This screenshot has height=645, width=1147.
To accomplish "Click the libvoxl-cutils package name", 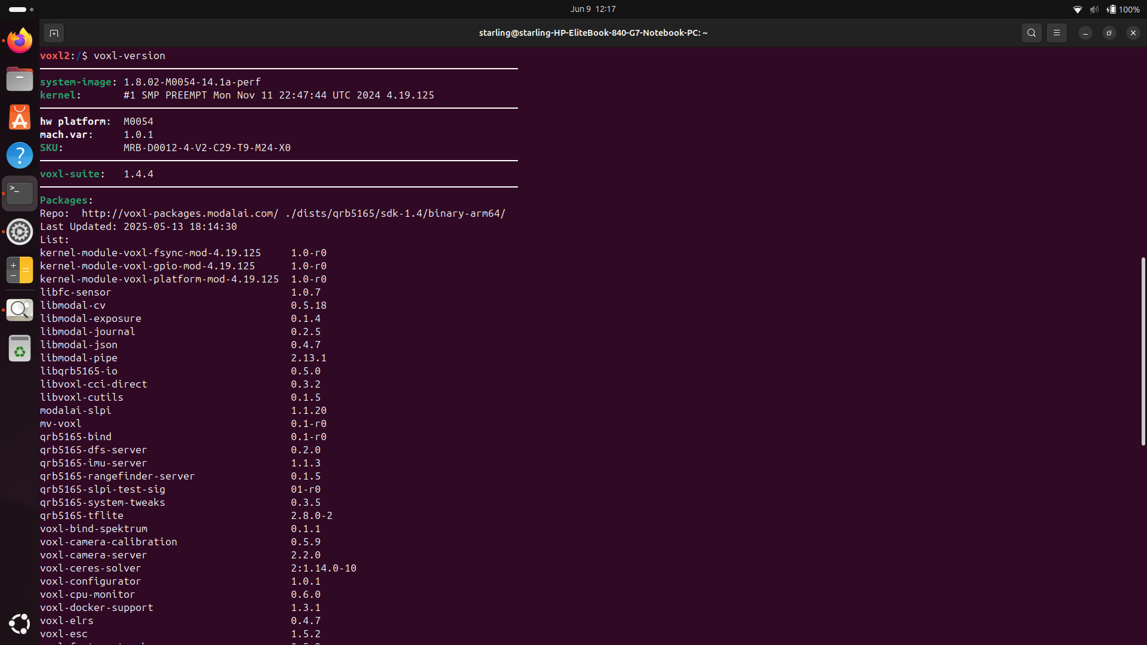I will 82,397.
